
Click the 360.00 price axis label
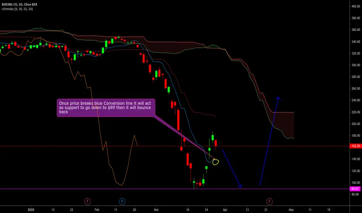pos(356,30)
